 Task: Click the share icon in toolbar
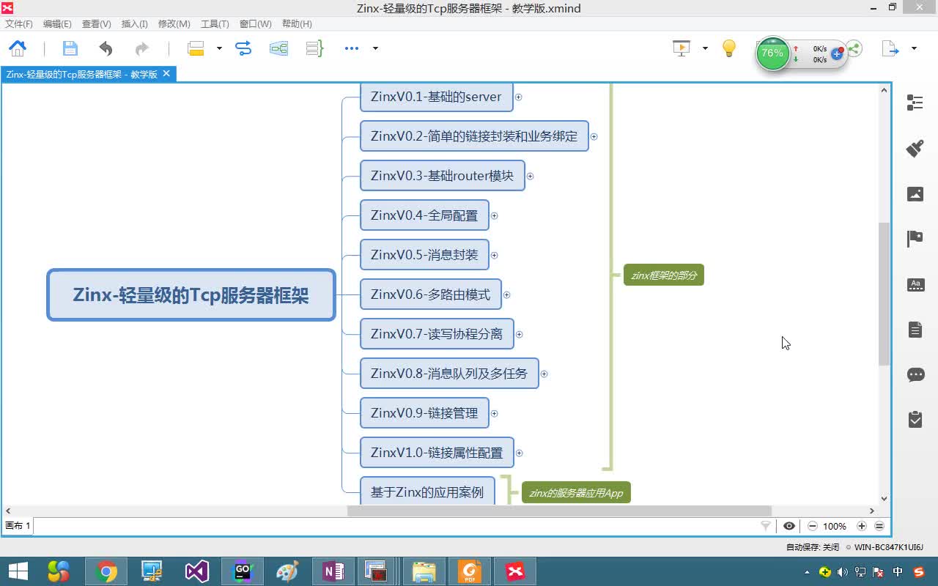click(x=854, y=49)
